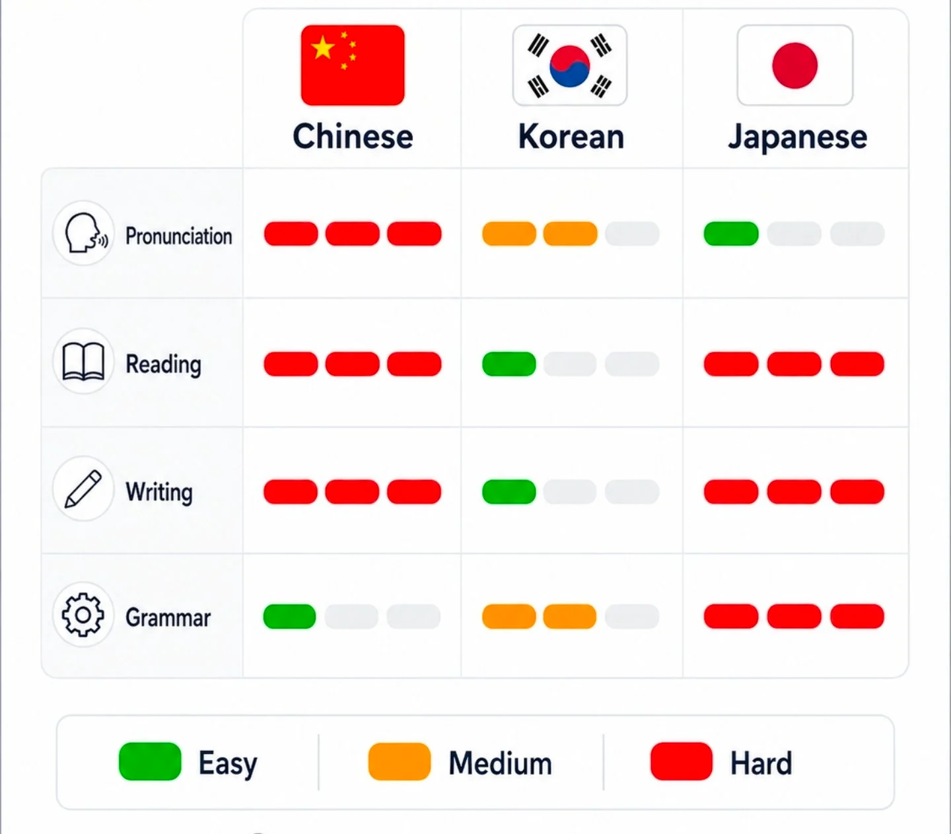
Task: Click the Reading open book icon
Action: (x=84, y=362)
